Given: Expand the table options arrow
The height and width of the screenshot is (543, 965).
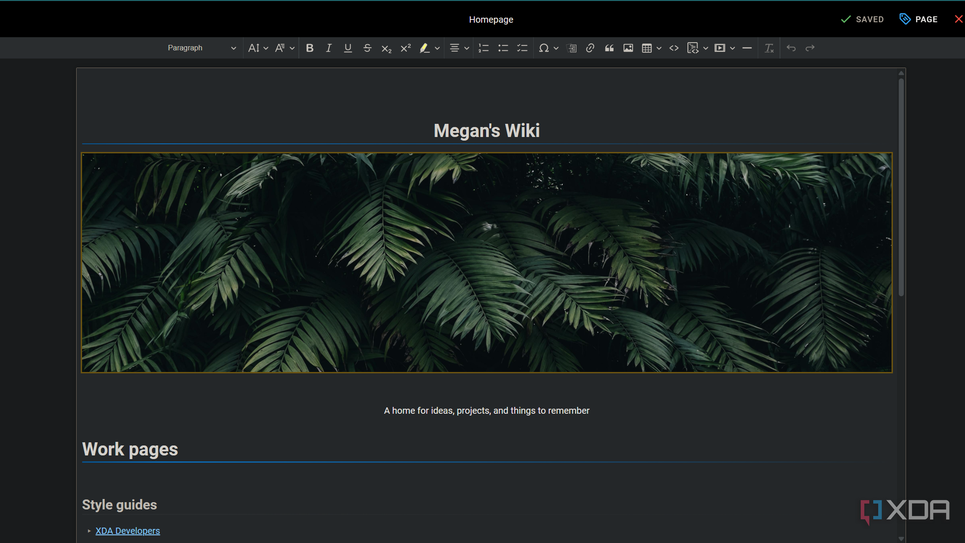Looking at the screenshot, I should [659, 48].
